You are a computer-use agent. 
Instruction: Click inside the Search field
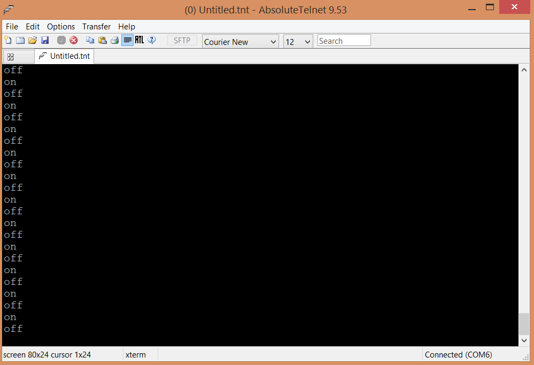pos(344,40)
